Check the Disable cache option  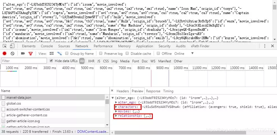(x=127, y=53)
